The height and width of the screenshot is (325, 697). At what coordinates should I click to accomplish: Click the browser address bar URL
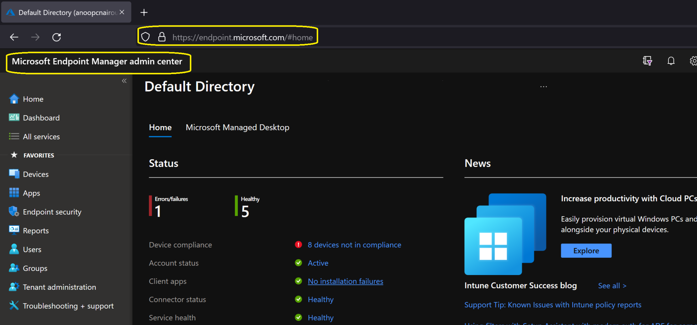(242, 37)
